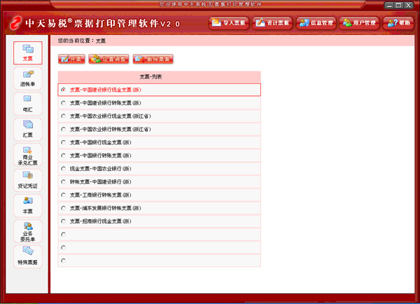Screen dimensions: 420x304
Task: Select radio for 支票-中国建设银行转账支票(浙)
Action: (64, 103)
